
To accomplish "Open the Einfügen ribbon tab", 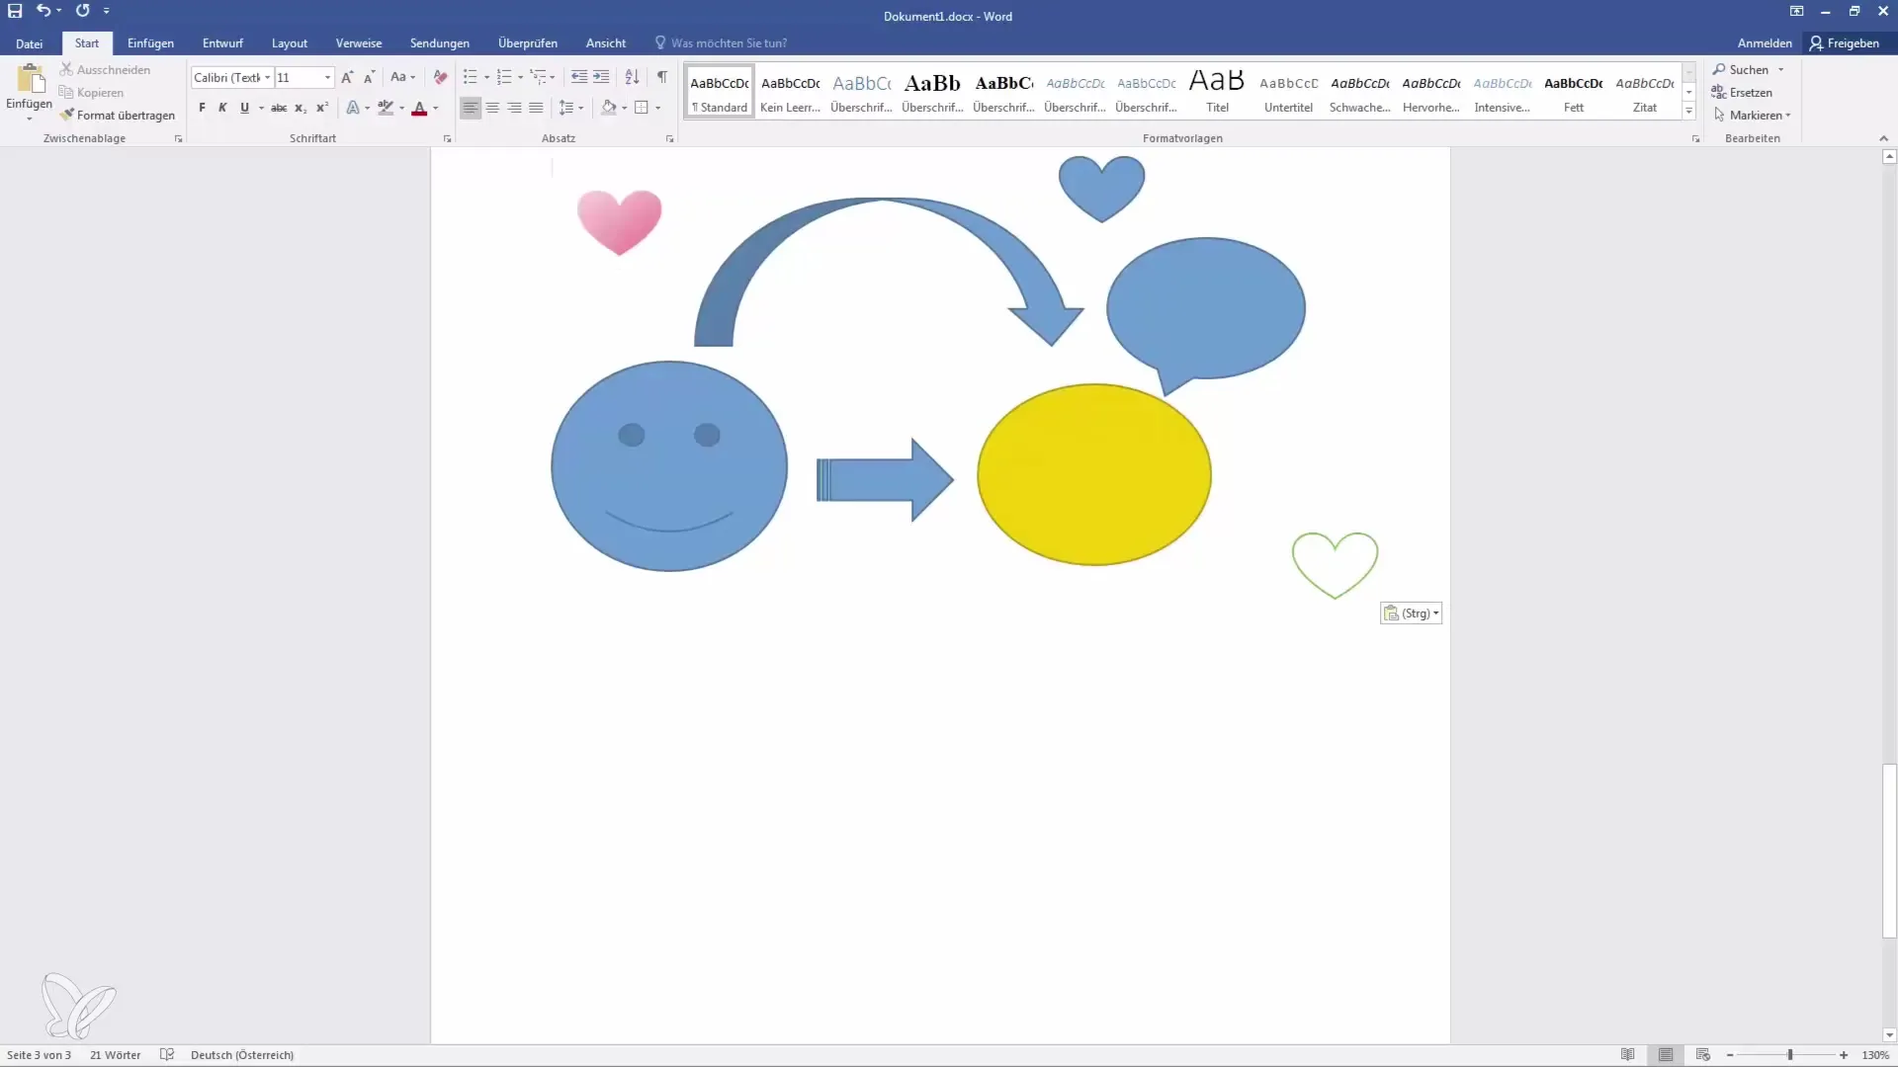I will pos(150,43).
